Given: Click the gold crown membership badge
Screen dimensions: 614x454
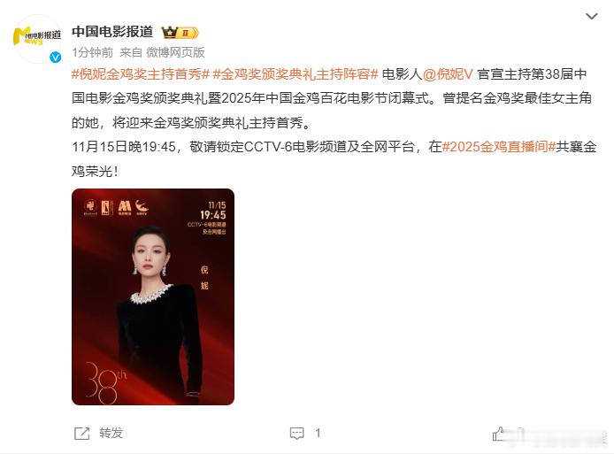Looking at the screenshot, I should pos(180,33).
